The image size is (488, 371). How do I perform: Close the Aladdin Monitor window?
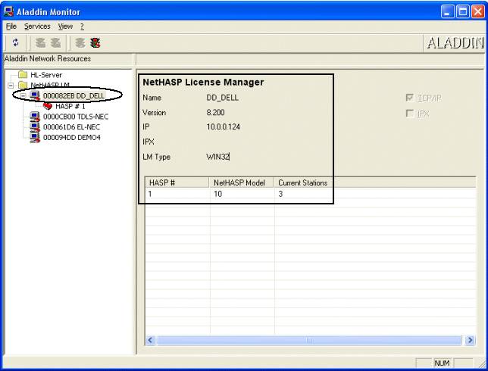pyautogui.click(x=477, y=12)
